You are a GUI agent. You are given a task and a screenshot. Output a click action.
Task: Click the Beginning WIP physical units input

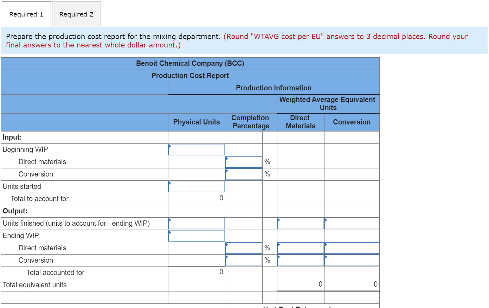click(x=196, y=149)
